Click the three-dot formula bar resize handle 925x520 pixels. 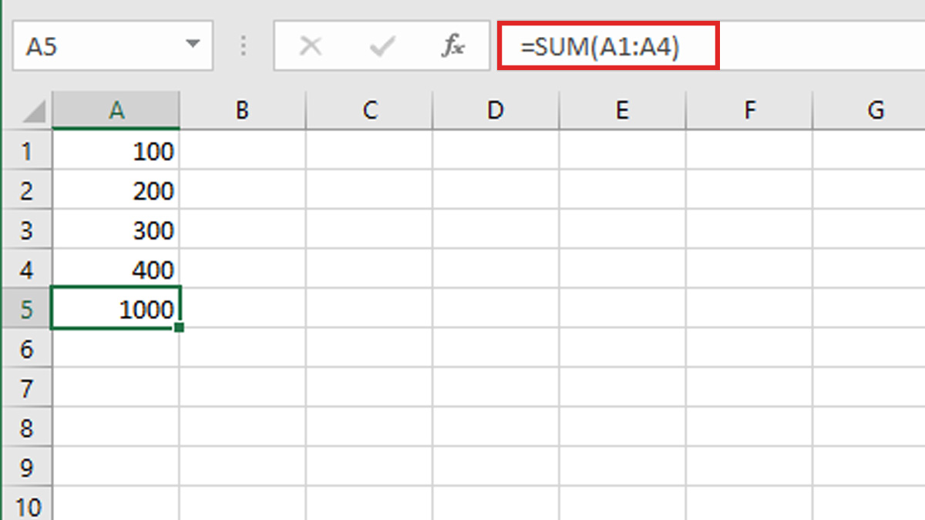[244, 47]
